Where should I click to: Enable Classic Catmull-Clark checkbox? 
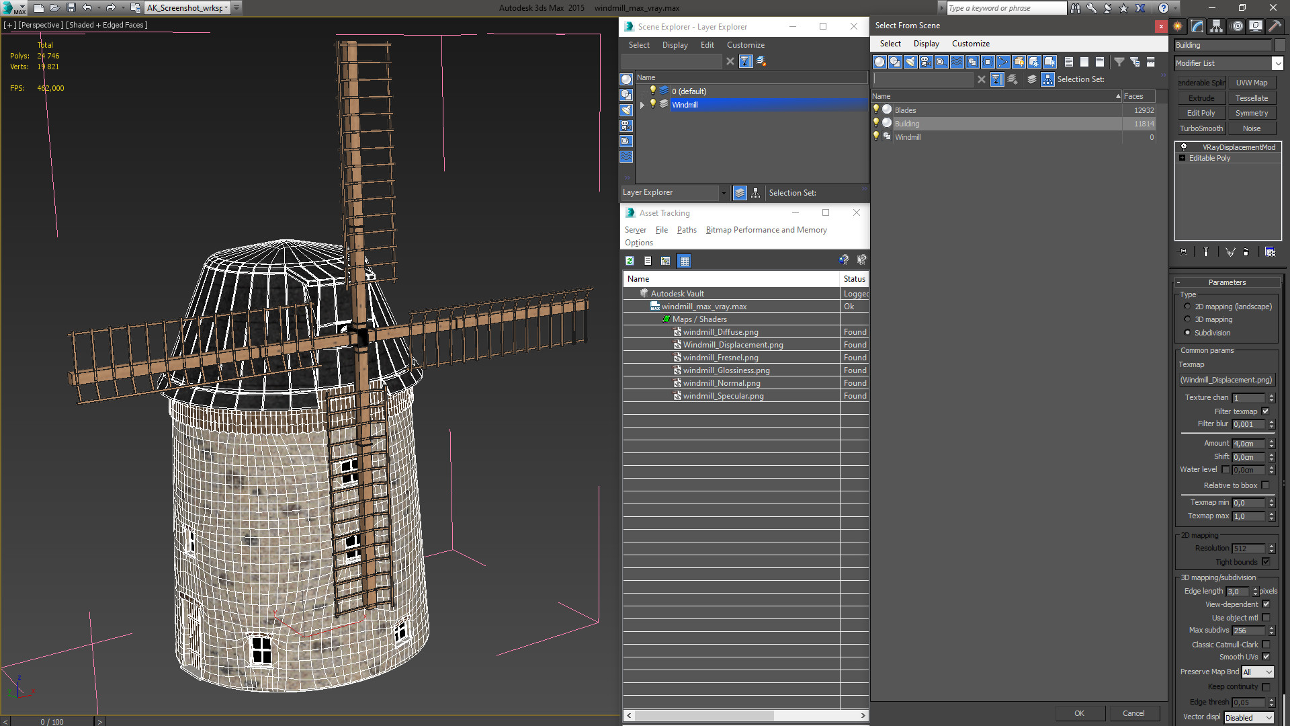(x=1266, y=645)
